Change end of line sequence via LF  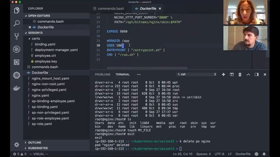(230, 154)
